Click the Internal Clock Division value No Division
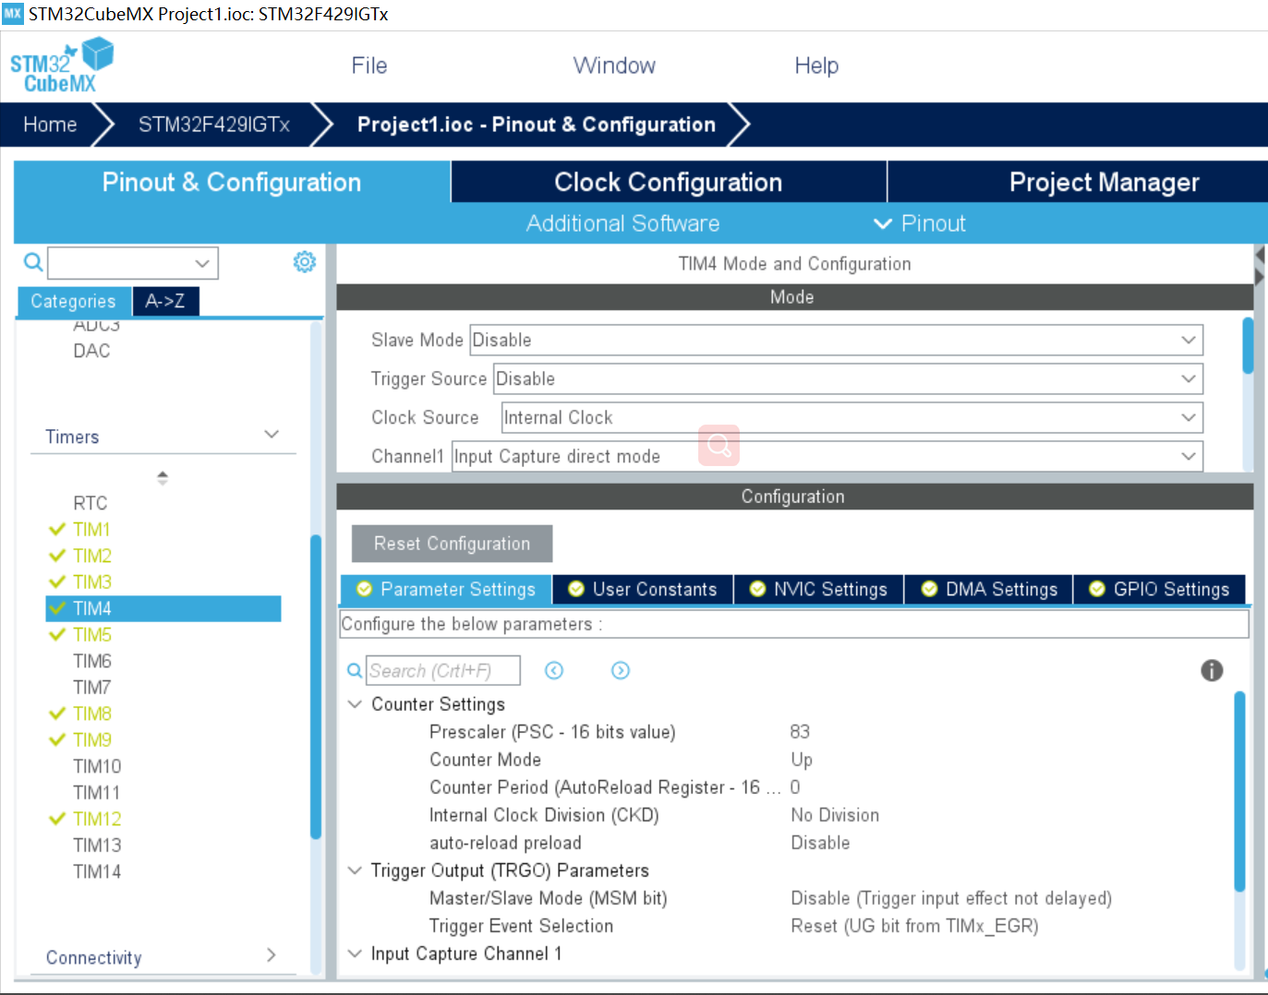Image resolution: width=1268 pixels, height=995 pixels. 835,815
